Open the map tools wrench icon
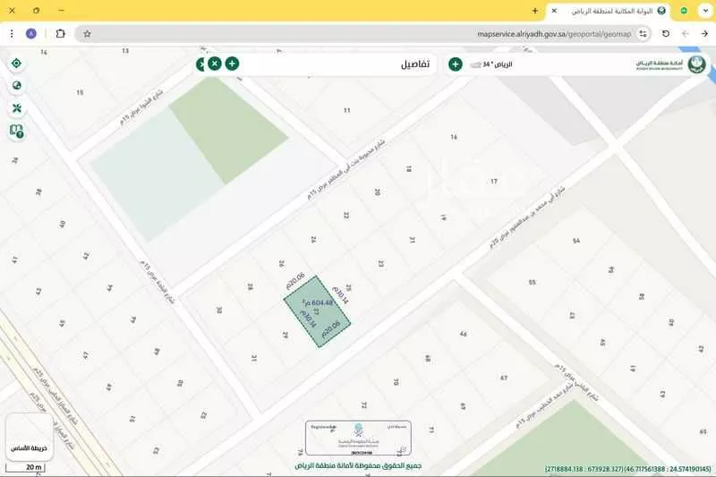The image size is (716, 477). pos(16,108)
